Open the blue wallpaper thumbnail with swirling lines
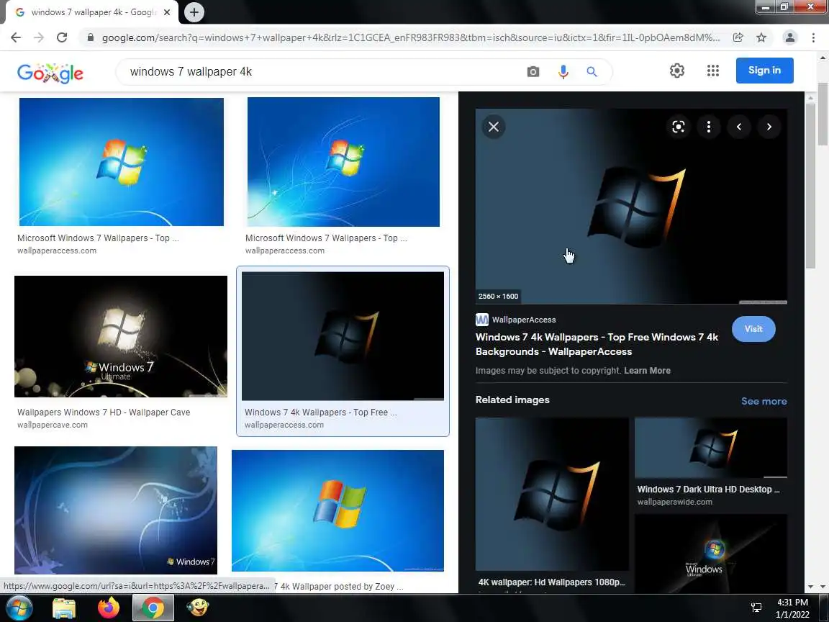This screenshot has height=622, width=829. tap(343, 162)
